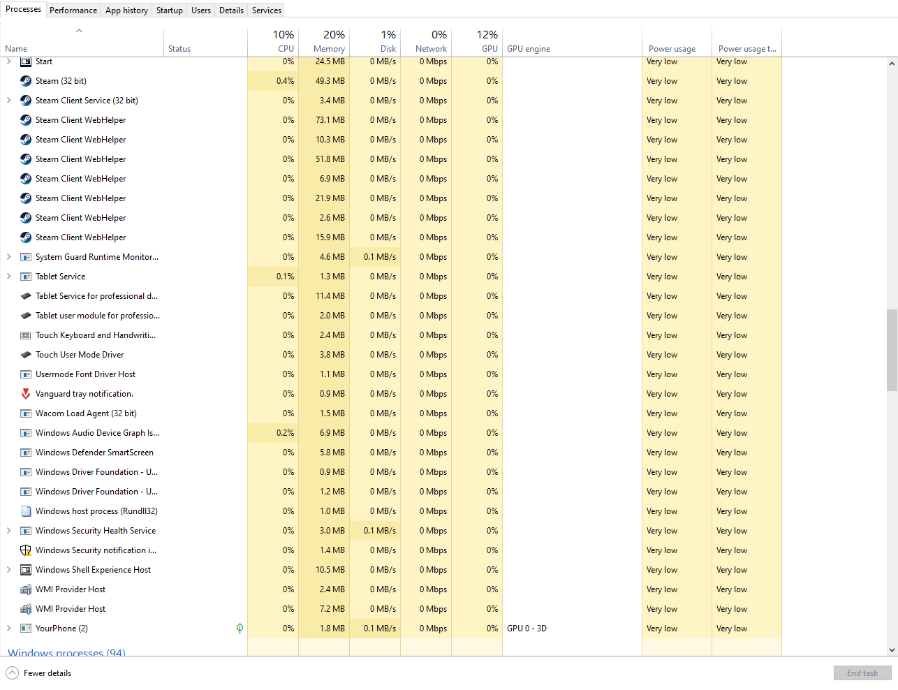Sort by the Network column header

tap(426, 42)
